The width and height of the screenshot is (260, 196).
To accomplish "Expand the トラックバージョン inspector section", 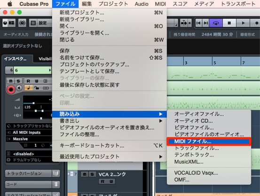I will click(x=32, y=173).
